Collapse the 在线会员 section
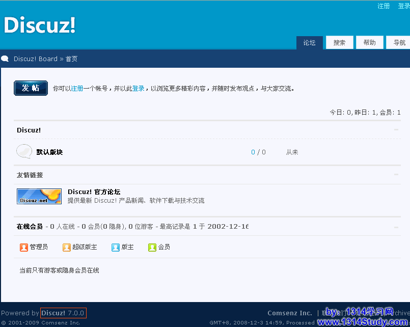The image size is (410, 327). (x=396, y=227)
